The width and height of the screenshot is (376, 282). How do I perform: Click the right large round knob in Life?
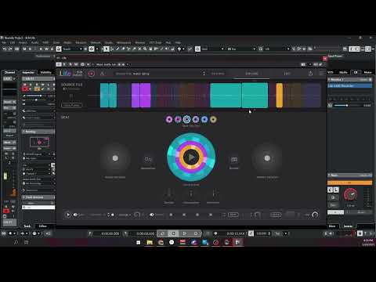[x=267, y=158]
